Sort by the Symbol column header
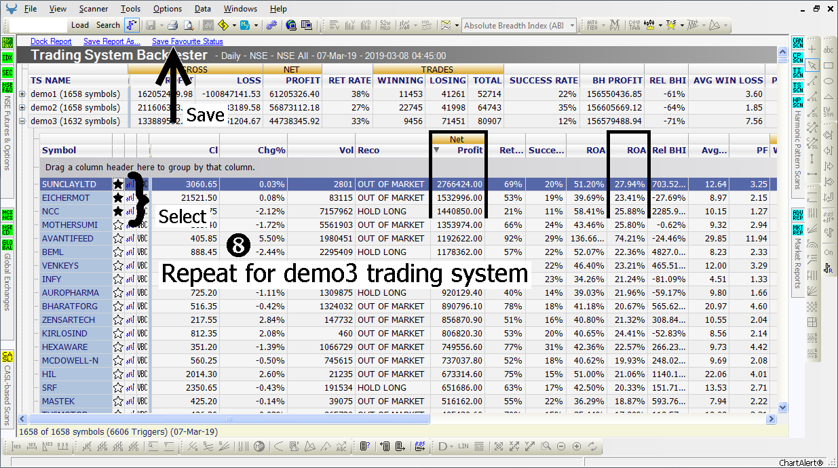 click(x=75, y=150)
